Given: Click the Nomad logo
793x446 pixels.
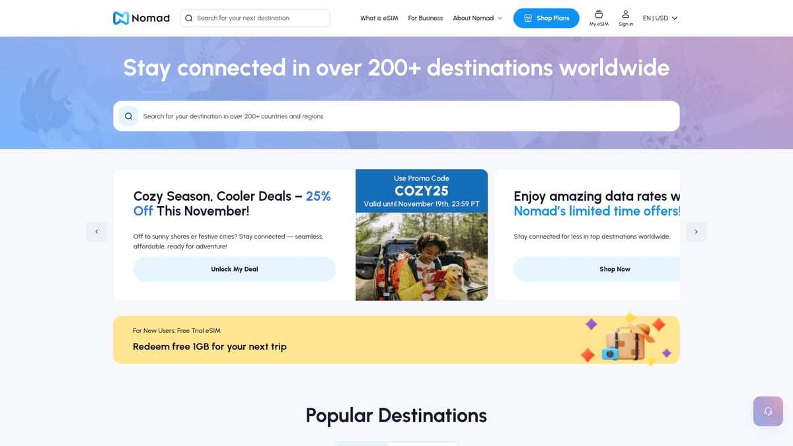Looking at the screenshot, I should 141,18.
